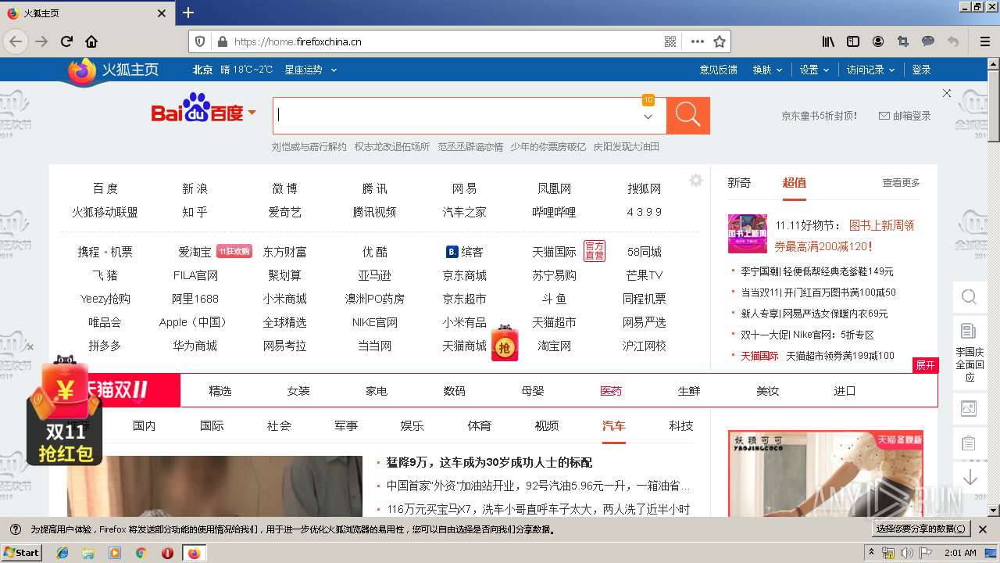Screen dimensions: 1000x563
Task: Expand search suggestions dropdown chevron
Action: pyautogui.click(x=648, y=117)
